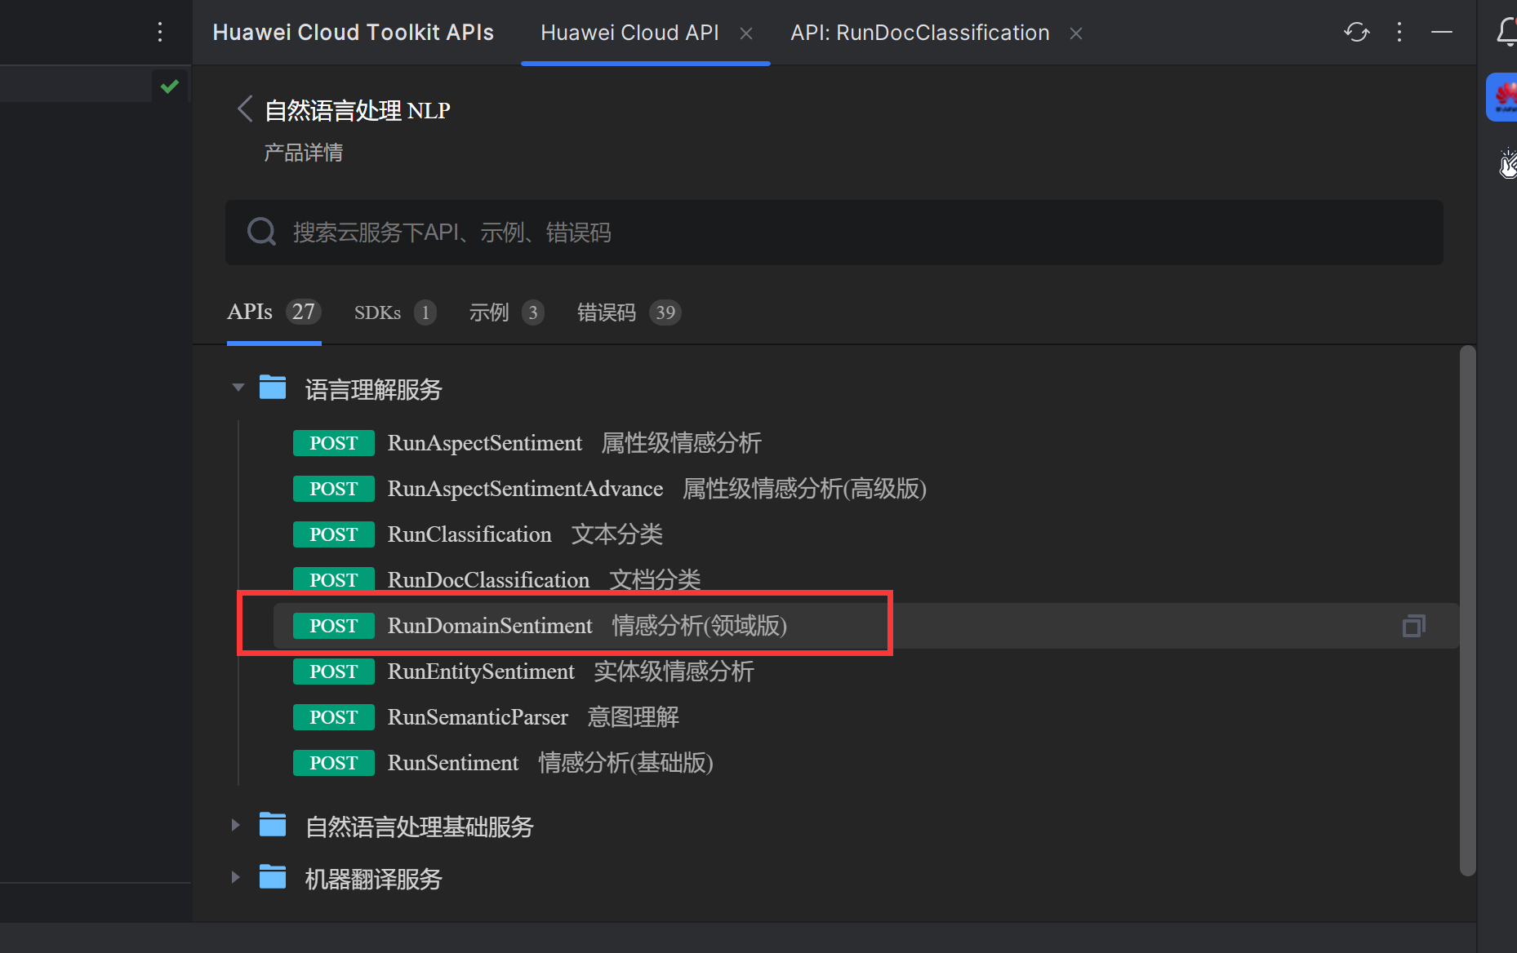Click the 机器翻译服务 group label
This screenshot has height=953, width=1517.
click(x=373, y=879)
